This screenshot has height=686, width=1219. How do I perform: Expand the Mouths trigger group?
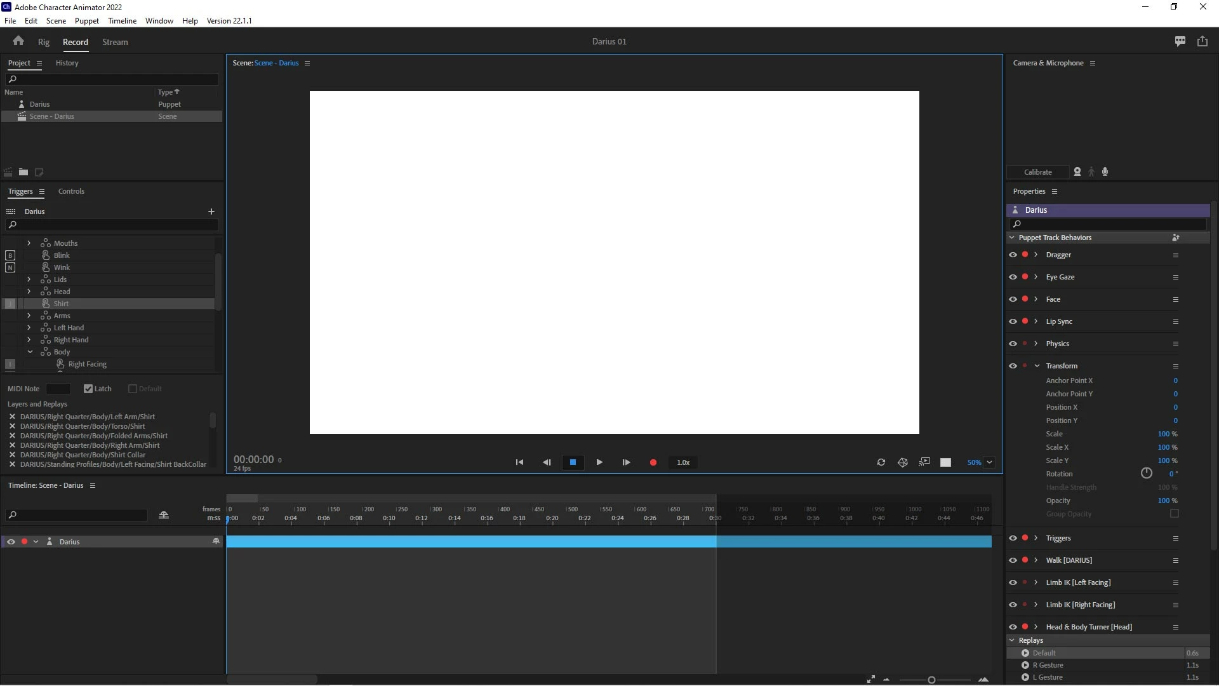click(x=29, y=243)
